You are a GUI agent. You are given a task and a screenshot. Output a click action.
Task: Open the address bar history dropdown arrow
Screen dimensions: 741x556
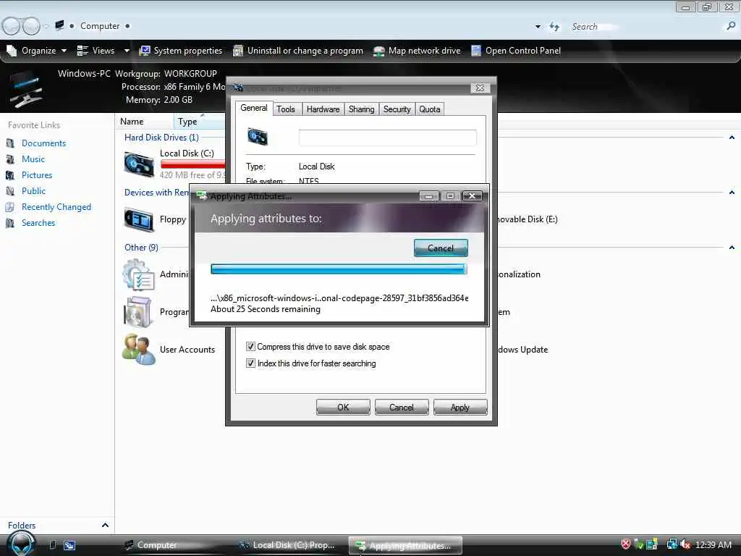click(538, 27)
